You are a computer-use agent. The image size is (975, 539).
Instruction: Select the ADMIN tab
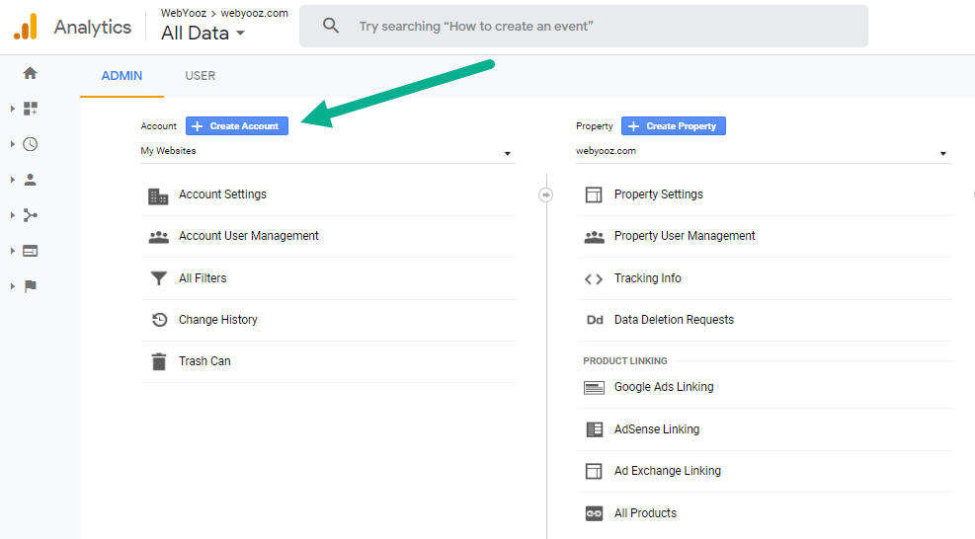click(122, 76)
